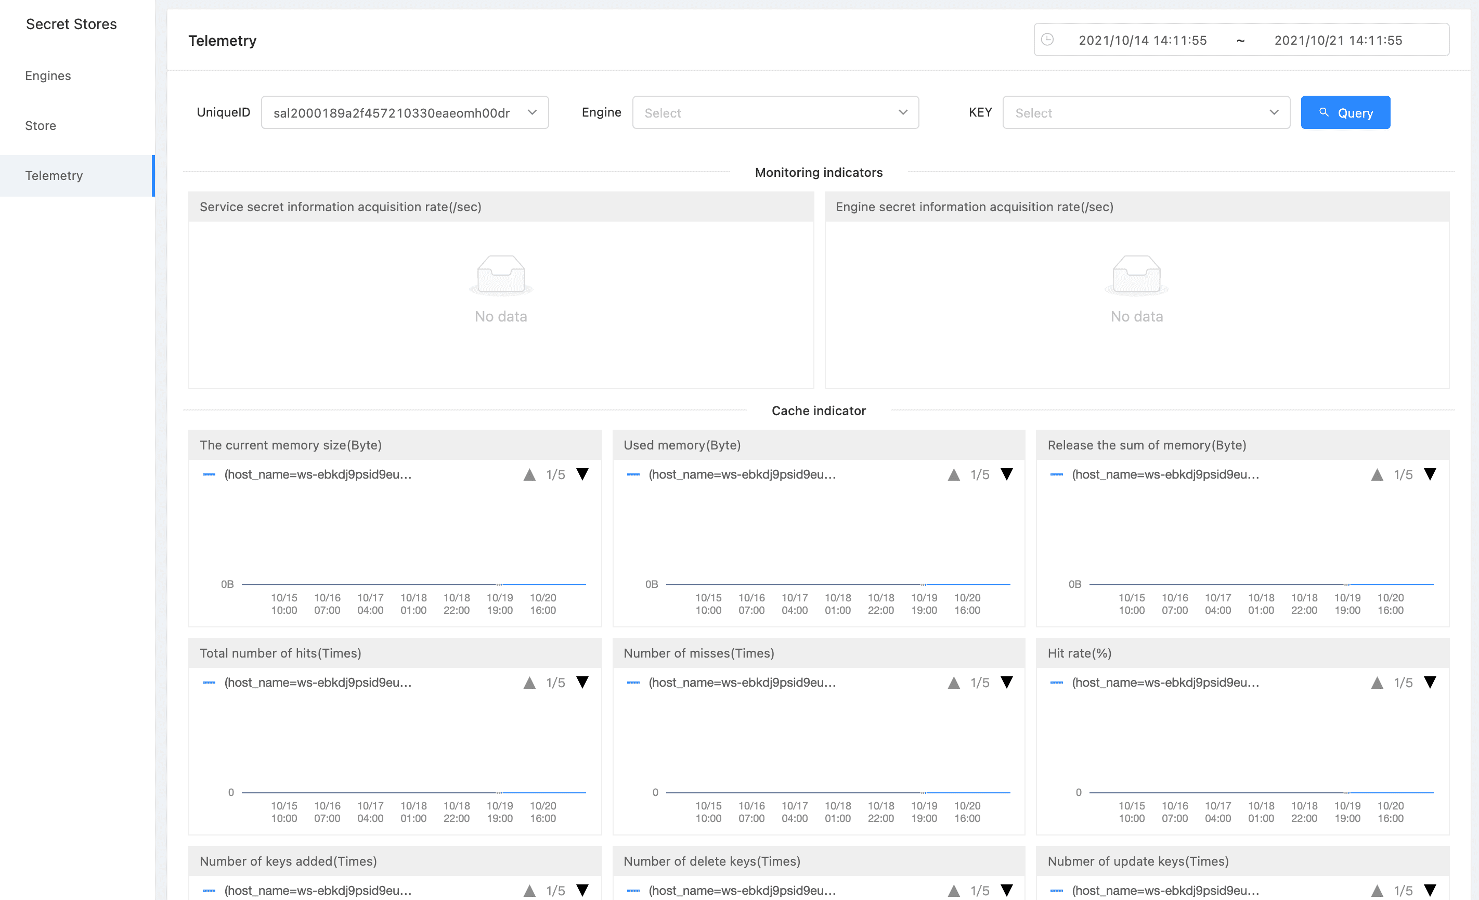Toggle host_name series in Number of misses chart
The height and width of the screenshot is (900, 1479).
pos(732,682)
